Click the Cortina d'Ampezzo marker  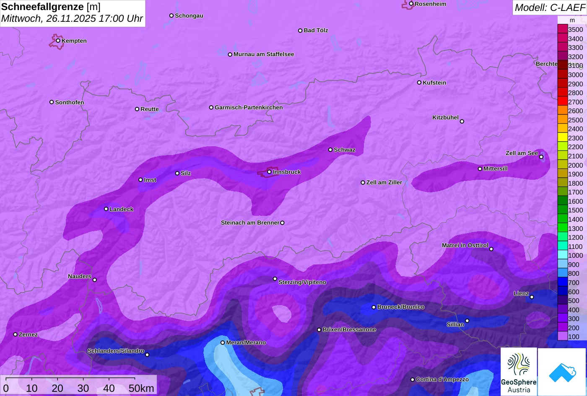pos(412,379)
